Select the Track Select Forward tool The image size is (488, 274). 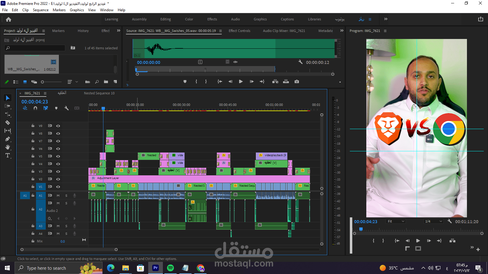[8, 106]
